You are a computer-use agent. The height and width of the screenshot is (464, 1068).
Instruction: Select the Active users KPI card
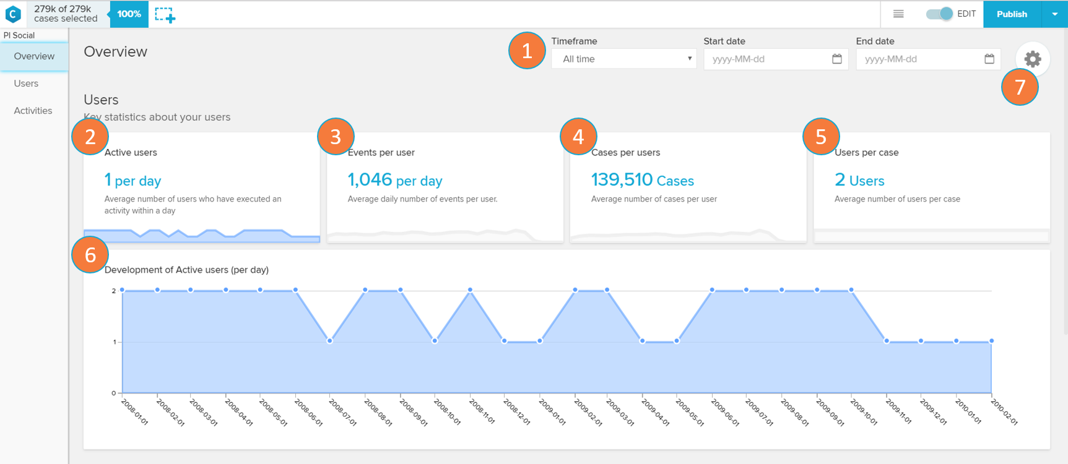pos(201,187)
